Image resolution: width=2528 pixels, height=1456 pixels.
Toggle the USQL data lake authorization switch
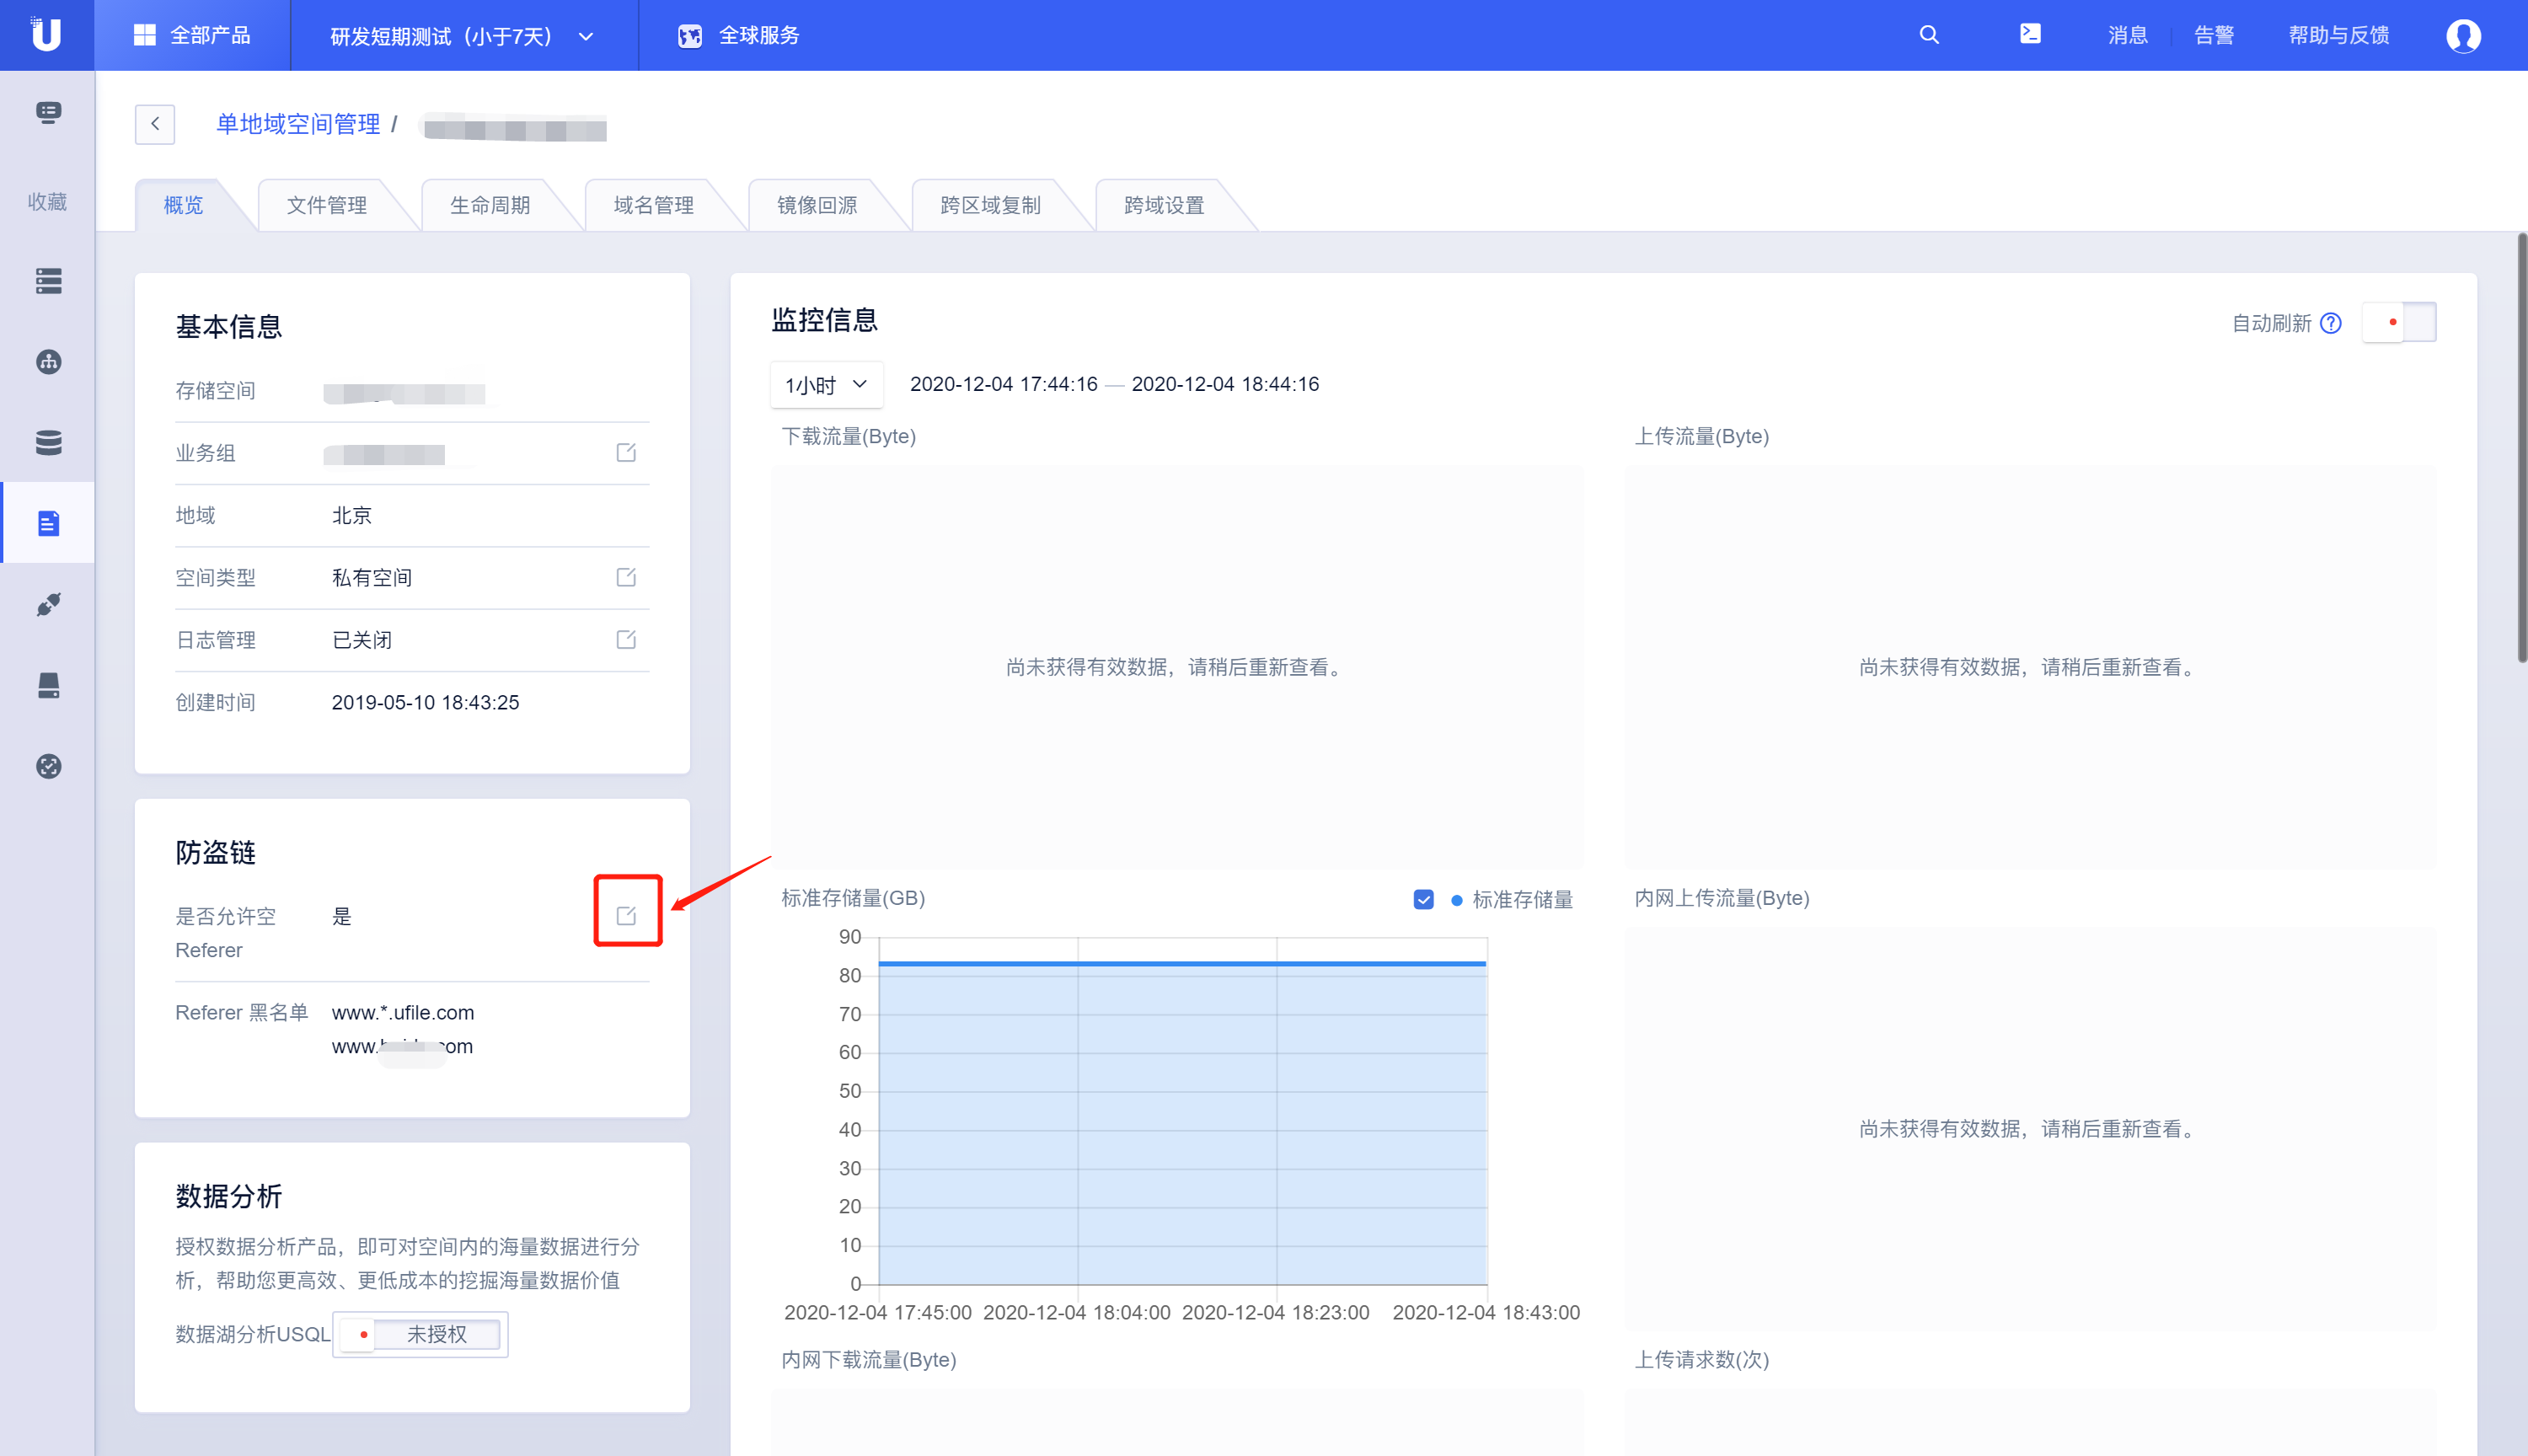click(420, 1334)
